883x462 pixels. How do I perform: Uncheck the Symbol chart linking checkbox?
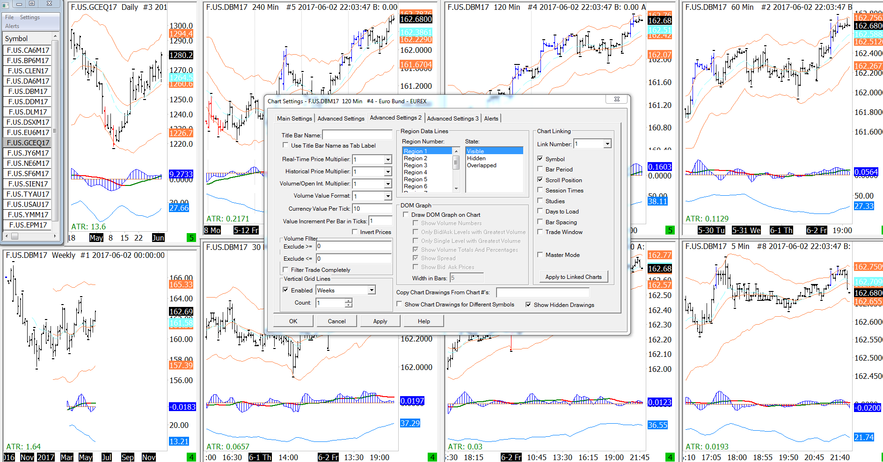tap(540, 159)
